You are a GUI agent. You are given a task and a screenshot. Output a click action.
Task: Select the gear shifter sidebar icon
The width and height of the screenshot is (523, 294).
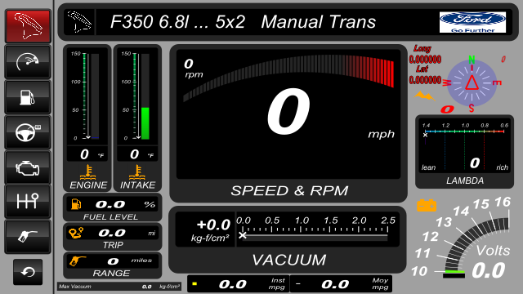28,202
